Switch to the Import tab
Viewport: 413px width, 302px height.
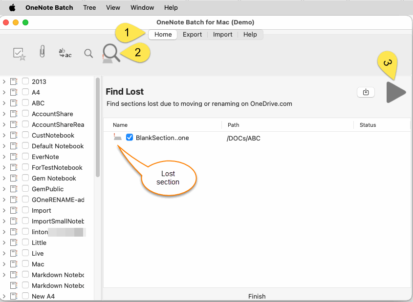222,35
